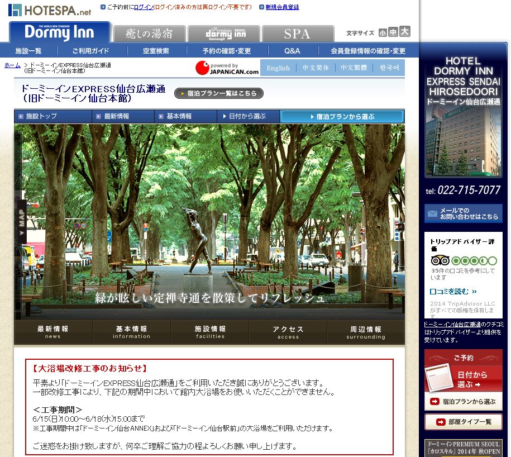The image size is (511, 457).
Task: Set text size to 大 (large)
Action: (x=405, y=31)
